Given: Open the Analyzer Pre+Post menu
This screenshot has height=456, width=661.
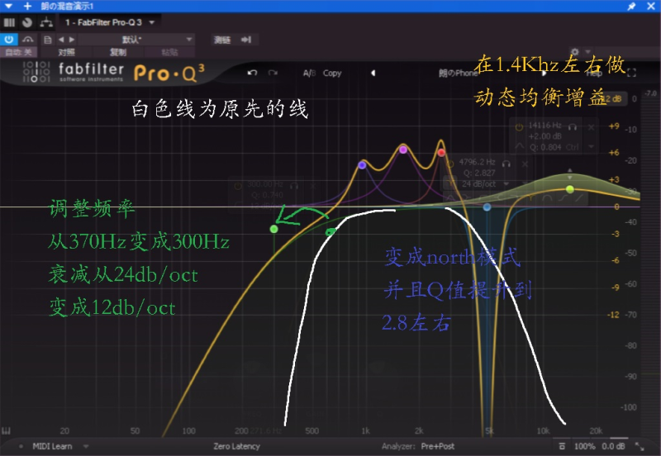Looking at the screenshot, I should pyautogui.click(x=437, y=446).
